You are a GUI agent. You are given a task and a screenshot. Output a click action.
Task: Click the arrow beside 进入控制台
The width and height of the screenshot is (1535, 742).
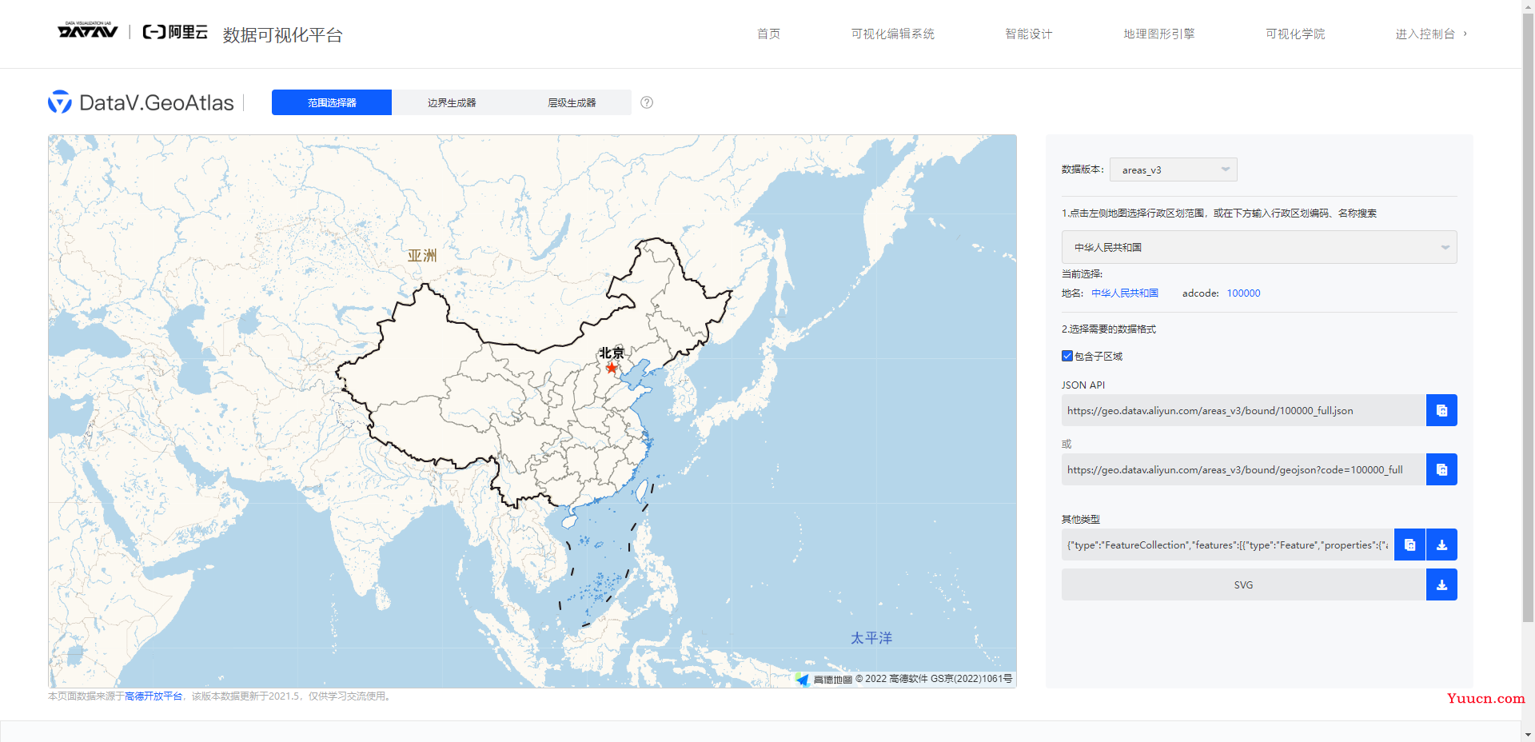click(1465, 34)
